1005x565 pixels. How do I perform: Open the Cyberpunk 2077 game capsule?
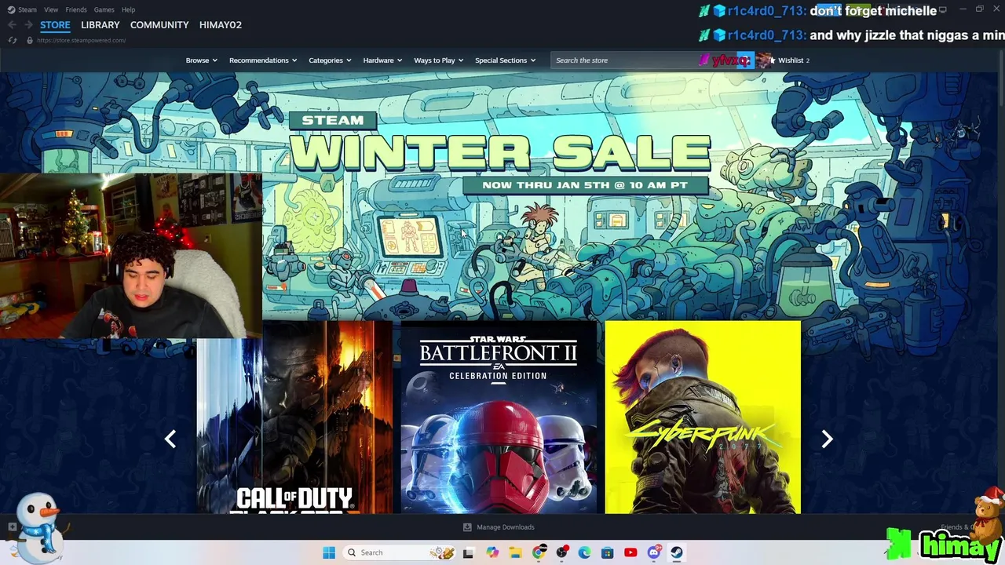click(703, 417)
